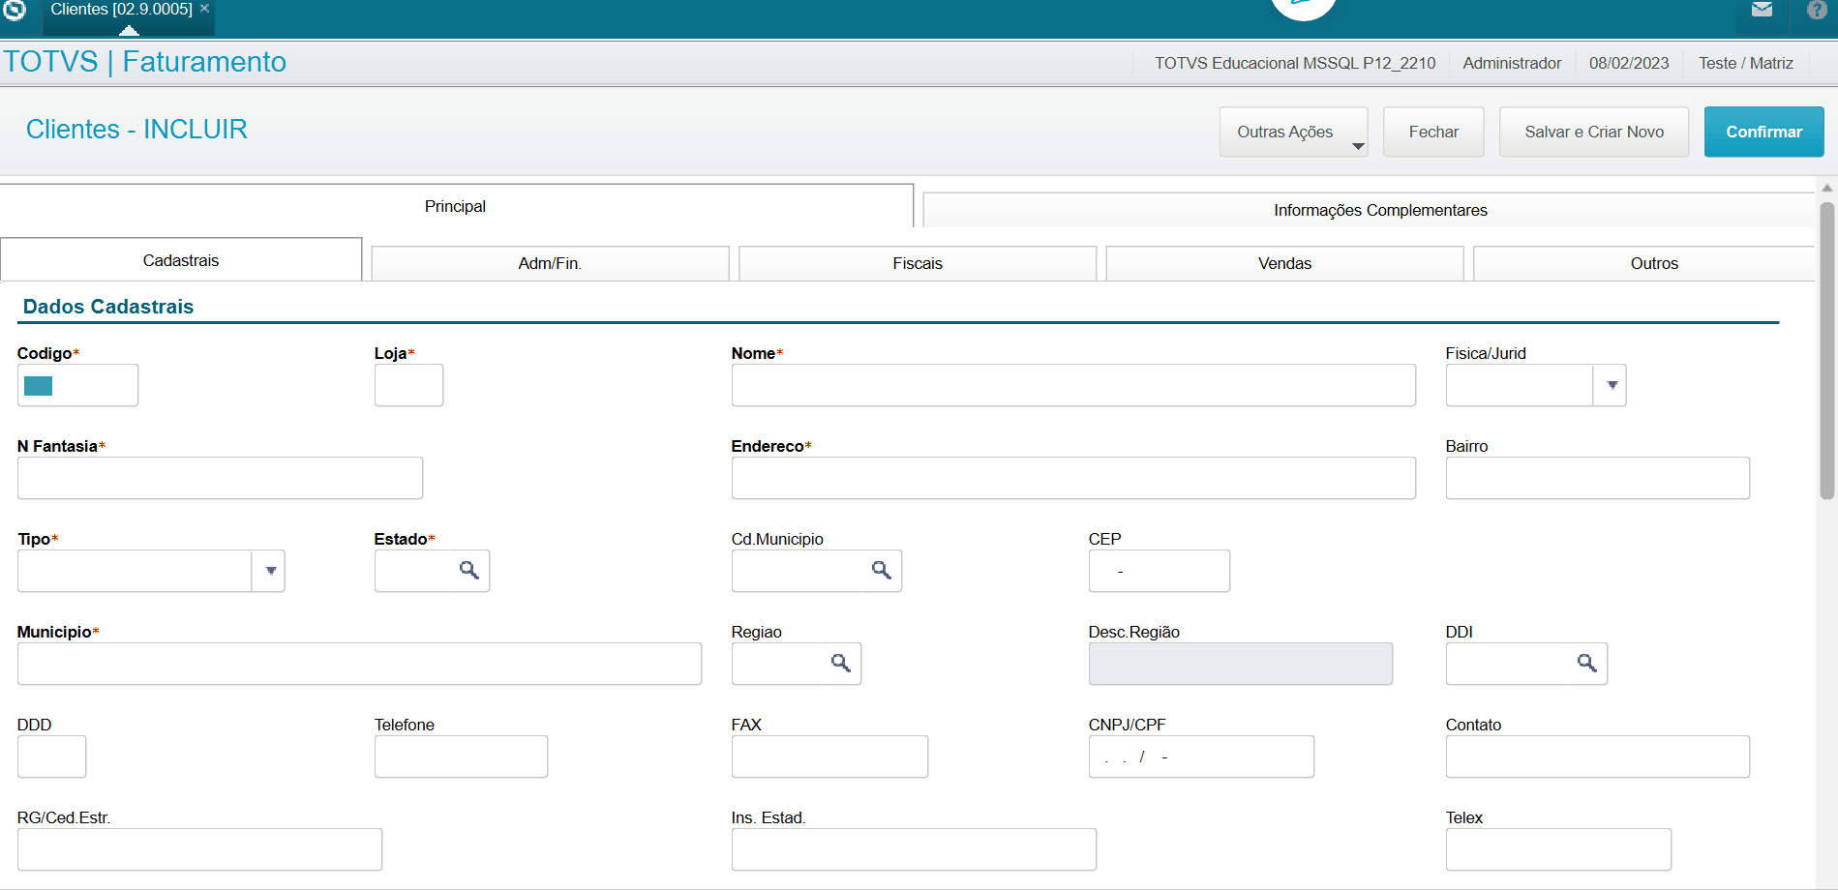Viewport: 1838px width, 890px height.
Task: Click the Cd.Municipio search magnifier icon
Action: [x=882, y=571]
